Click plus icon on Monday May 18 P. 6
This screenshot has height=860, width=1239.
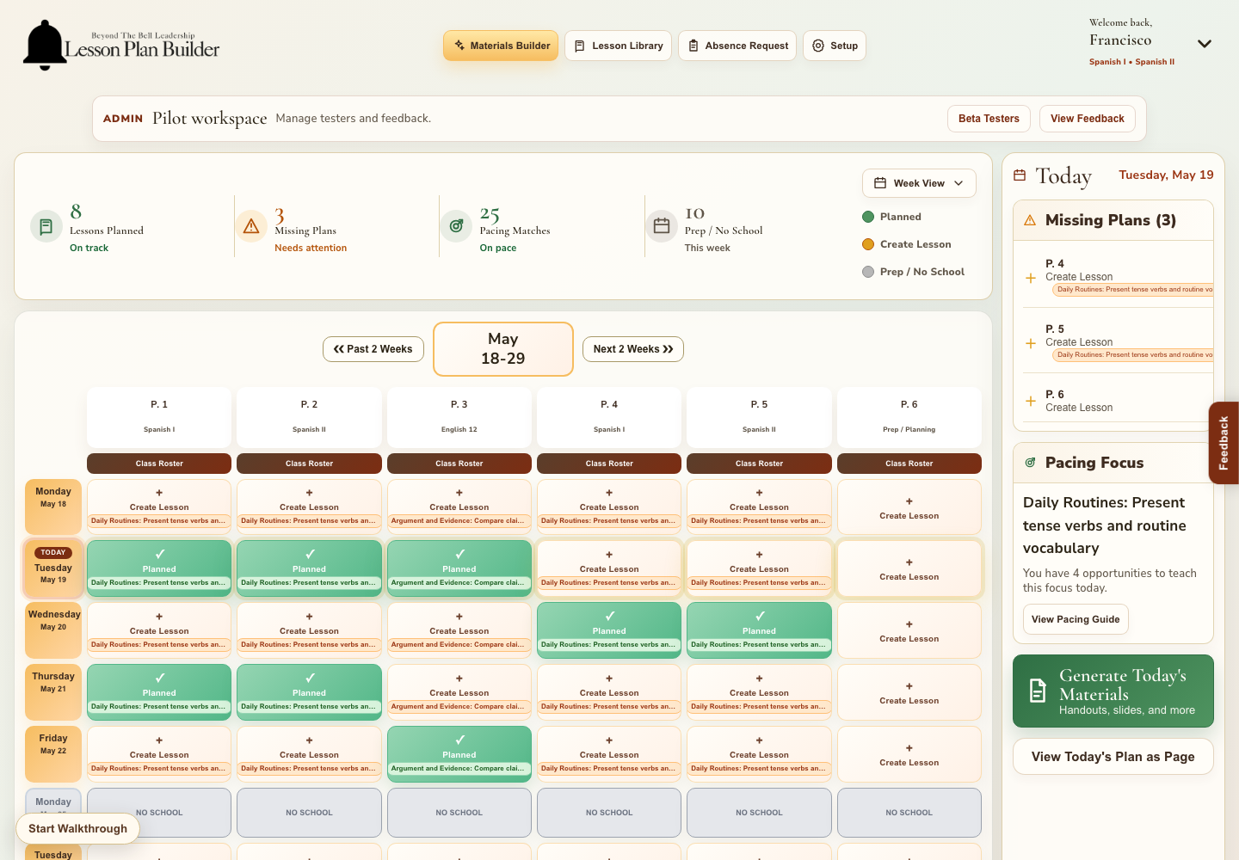(909, 501)
